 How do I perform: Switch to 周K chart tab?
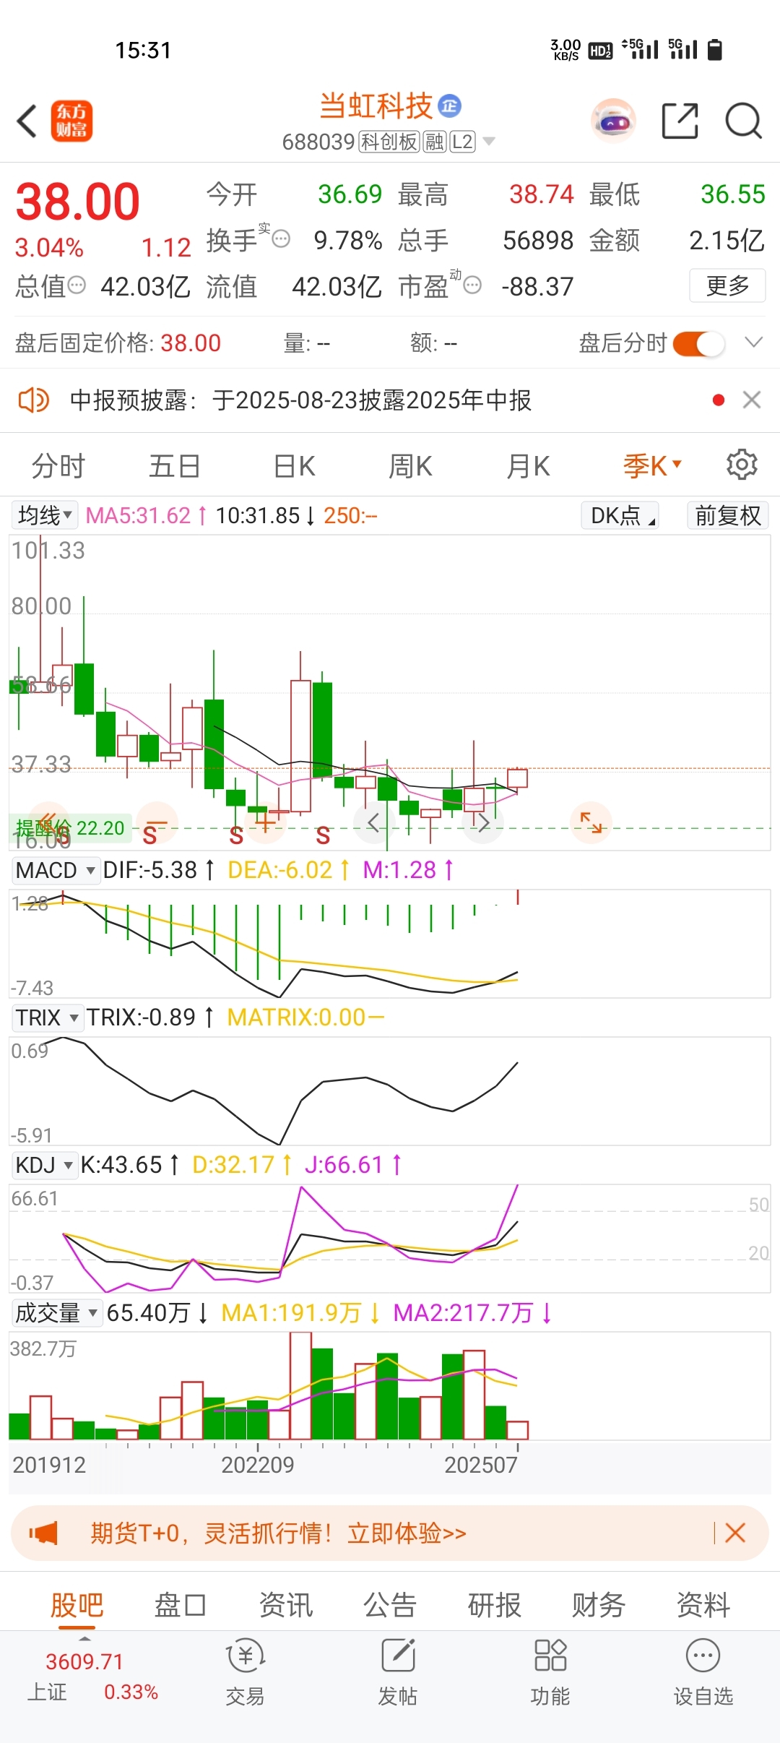410,466
